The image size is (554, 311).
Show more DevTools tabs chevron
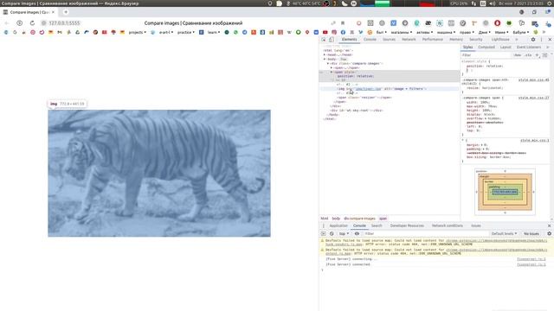pyautogui.click(x=517, y=40)
